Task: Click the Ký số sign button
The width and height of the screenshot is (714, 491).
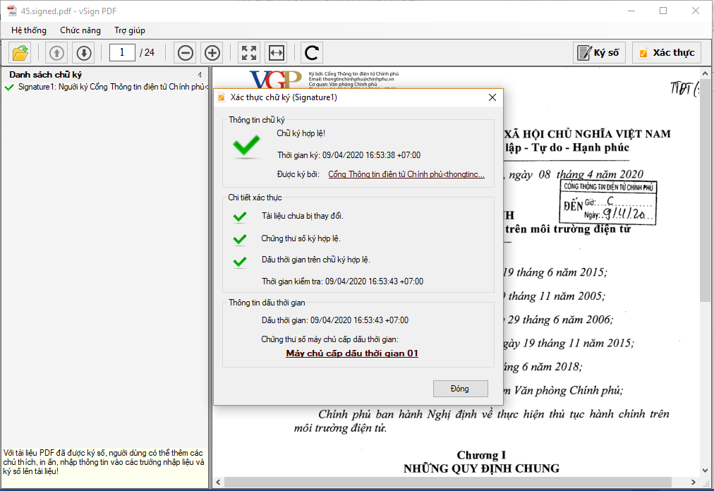Action: 598,53
